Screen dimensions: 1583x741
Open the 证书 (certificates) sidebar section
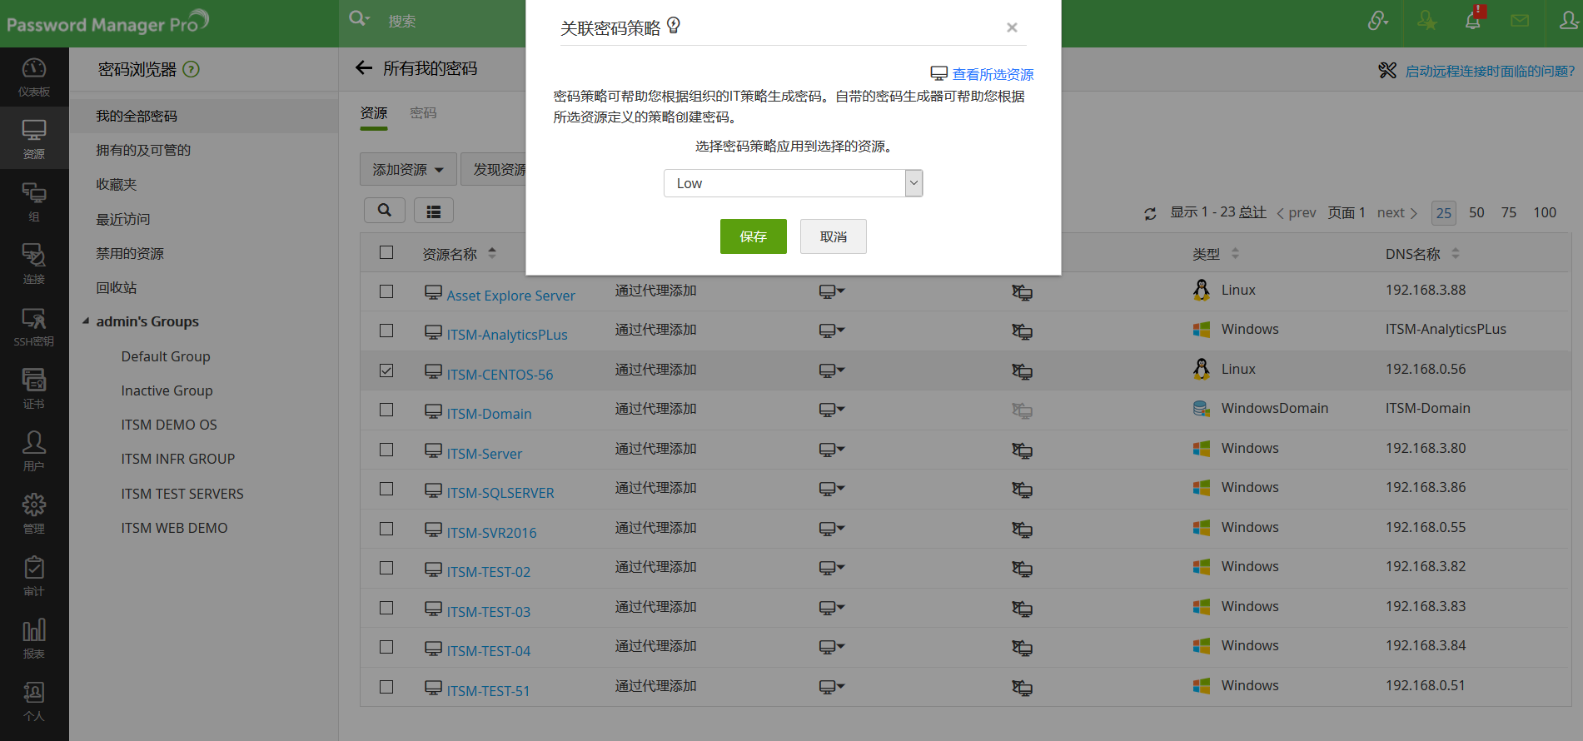click(33, 388)
